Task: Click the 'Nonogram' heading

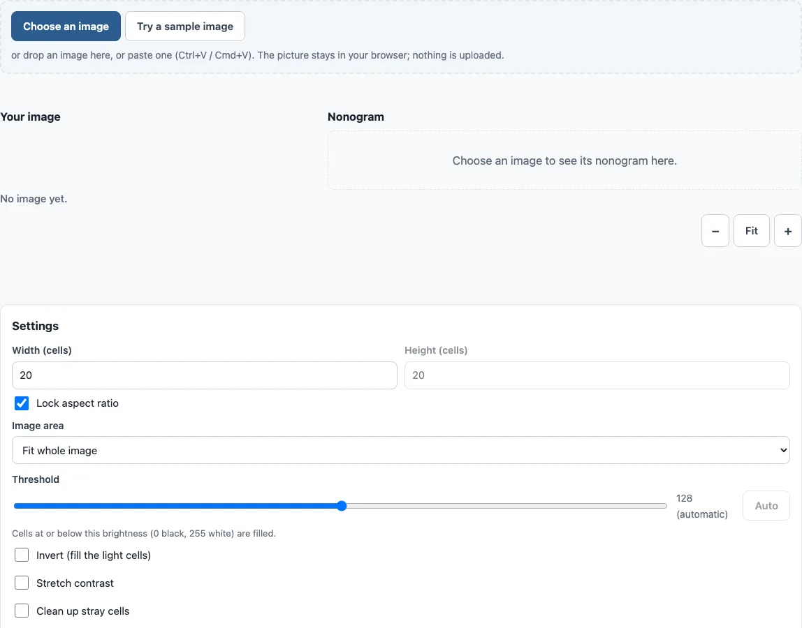Action: 356,117
